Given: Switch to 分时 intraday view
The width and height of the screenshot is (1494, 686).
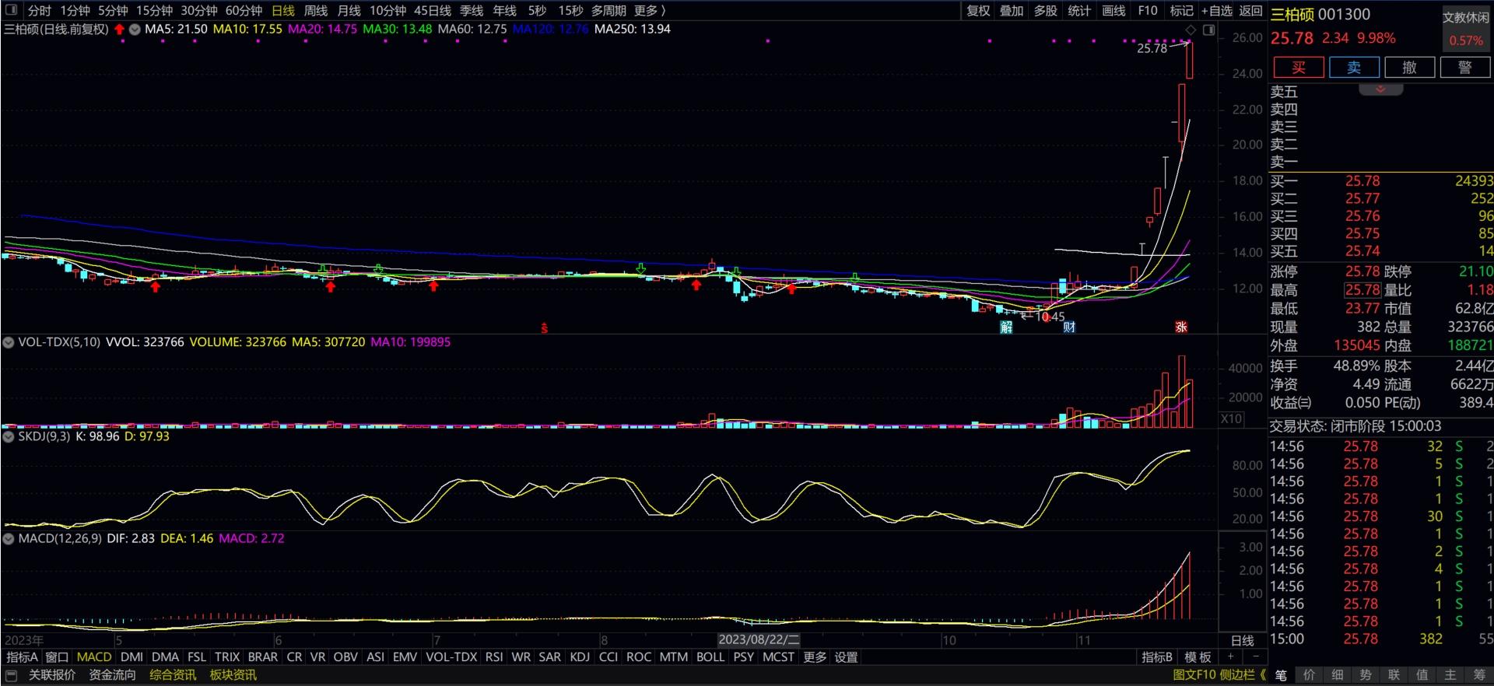Looking at the screenshot, I should tap(39, 11).
